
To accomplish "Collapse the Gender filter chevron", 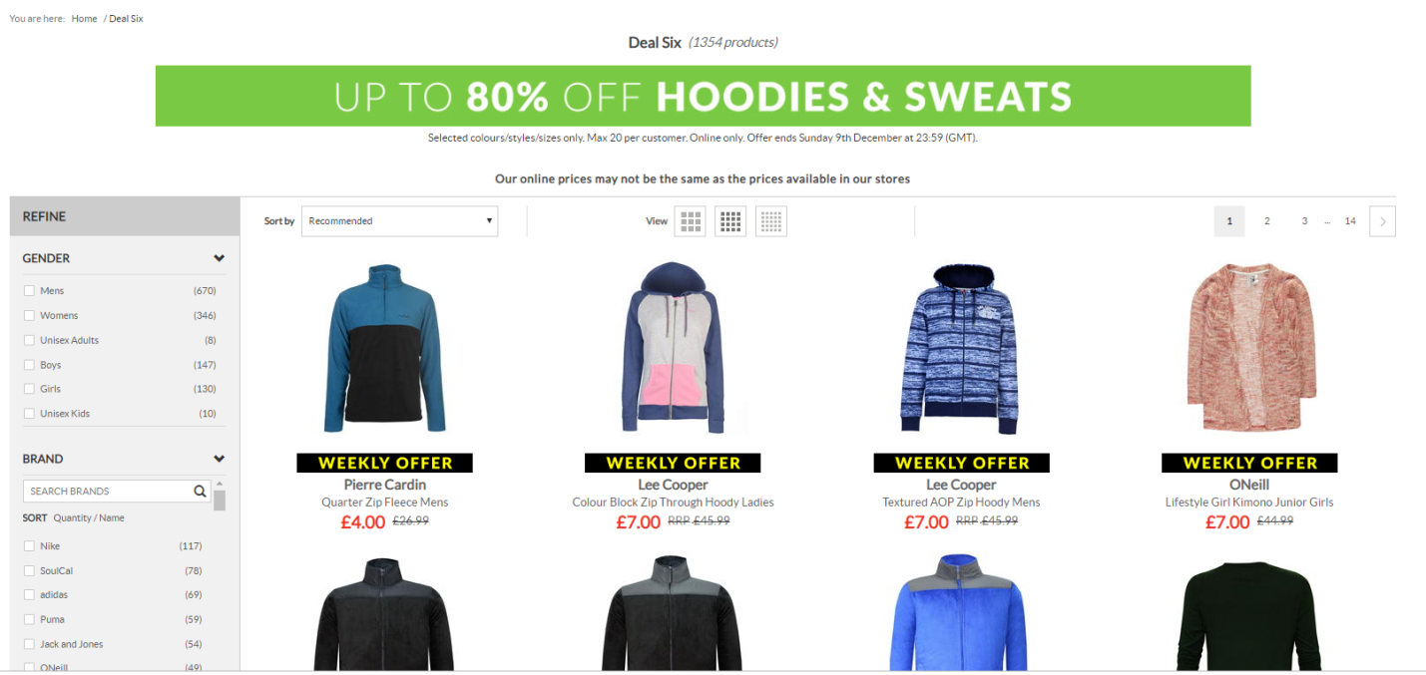I will point(219,258).
